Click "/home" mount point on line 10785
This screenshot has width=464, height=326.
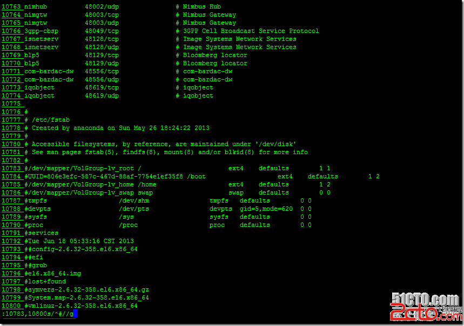tap(147, 185)
